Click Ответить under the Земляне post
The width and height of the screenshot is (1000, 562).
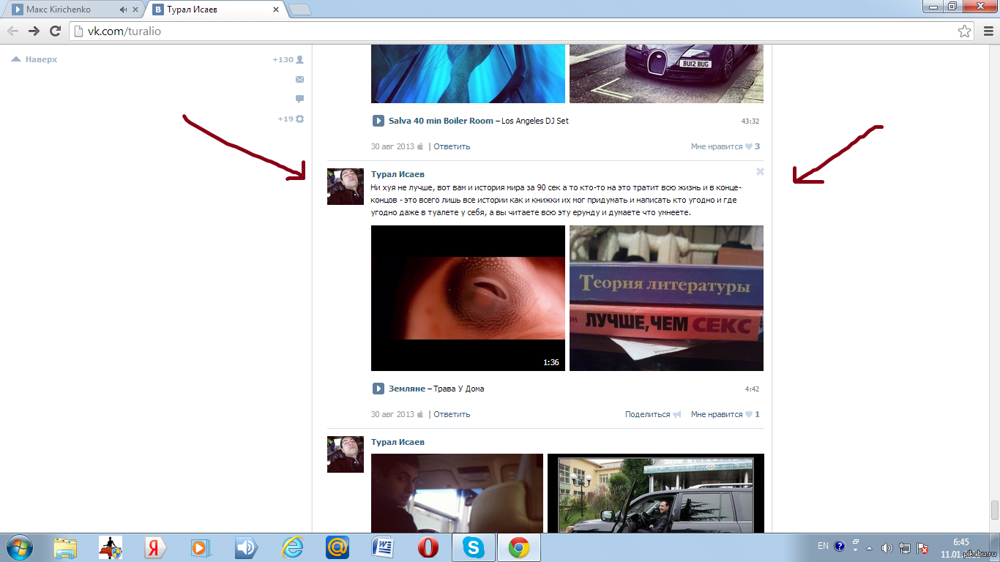[452, 414]
